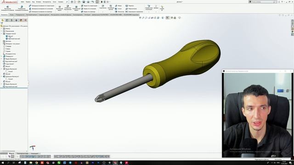
Task: Toggle the Instant 3D mode
Action: [162, 8]
